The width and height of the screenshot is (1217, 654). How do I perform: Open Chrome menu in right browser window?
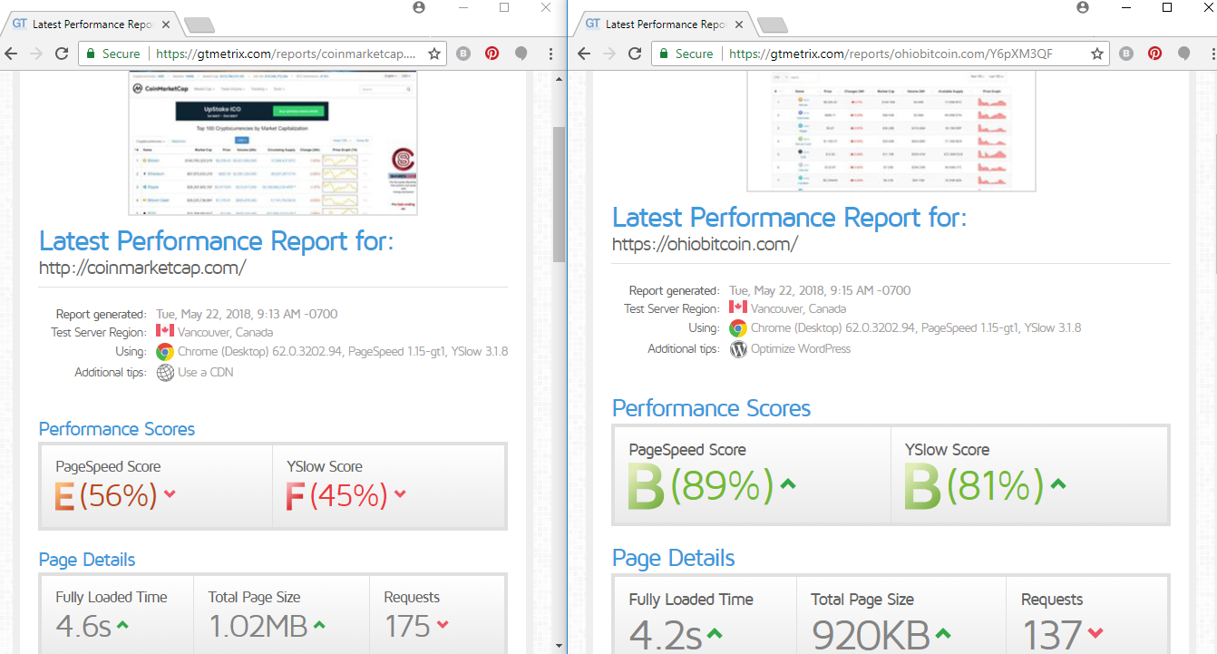1206,54
